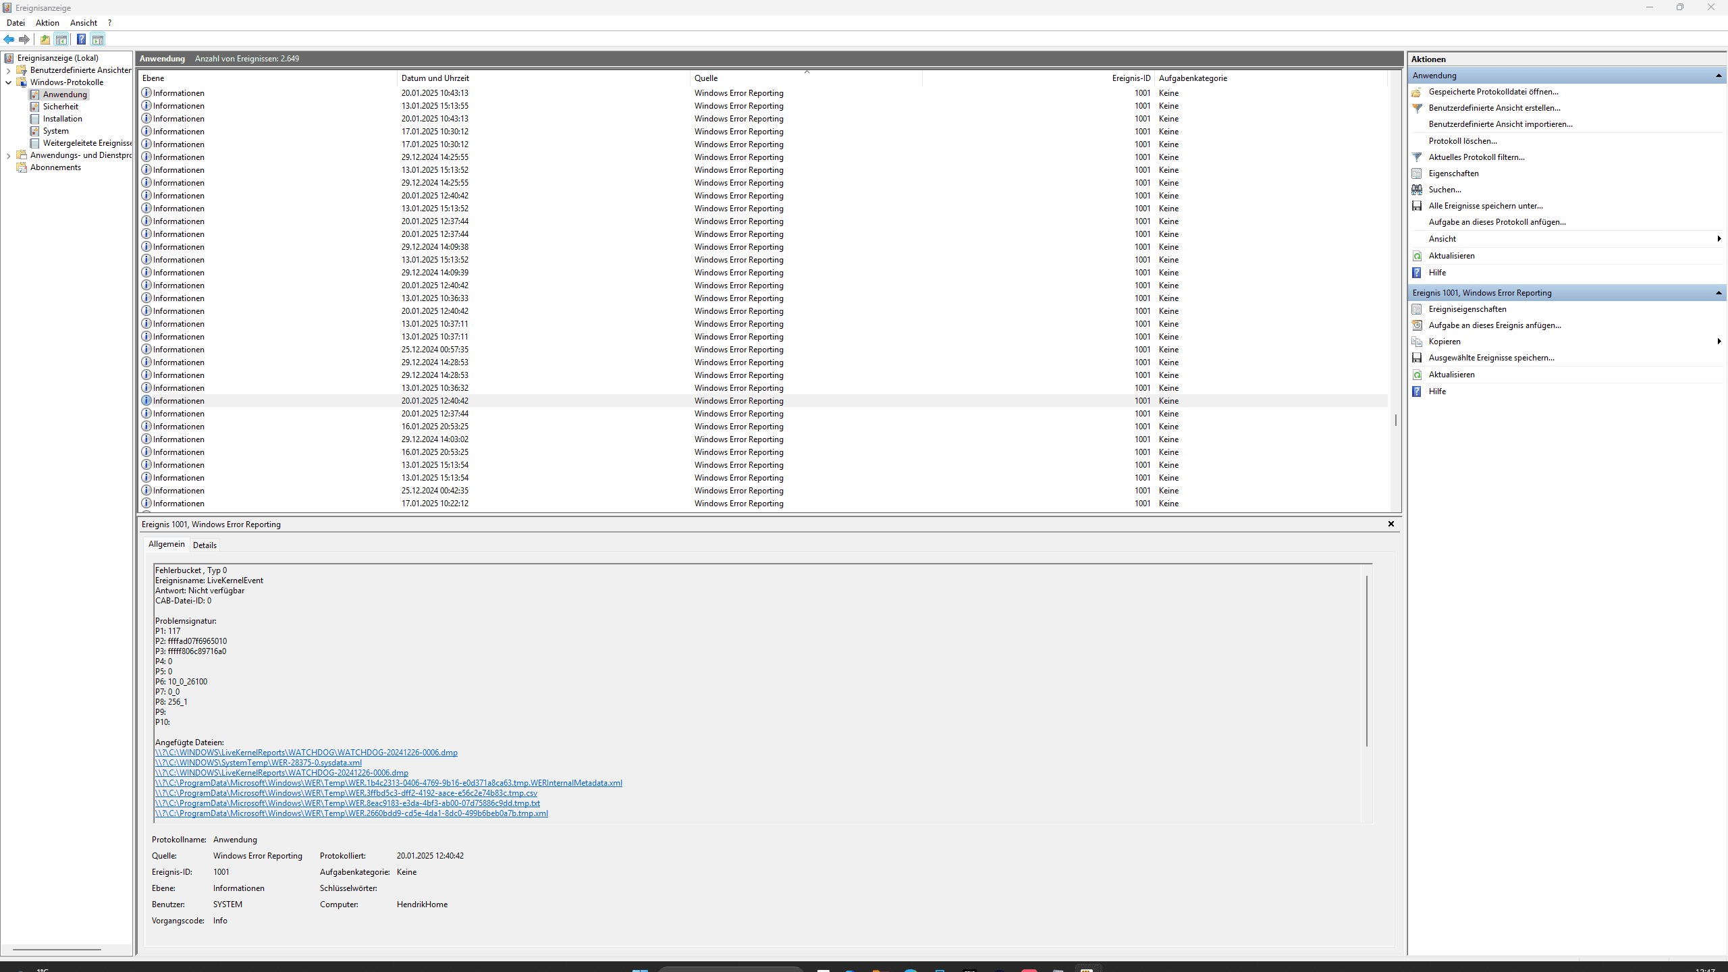Click 'Protokoll löschen...' action
Image resolution: width=1728 pixels, height=972 pixels.
click(x=1462, y=141)
